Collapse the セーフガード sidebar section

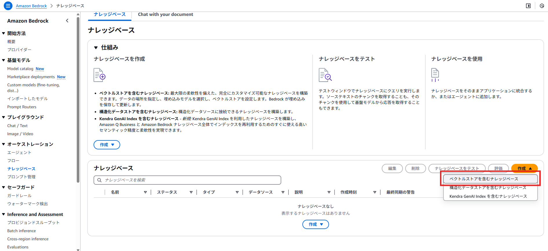tap(3, 187)
